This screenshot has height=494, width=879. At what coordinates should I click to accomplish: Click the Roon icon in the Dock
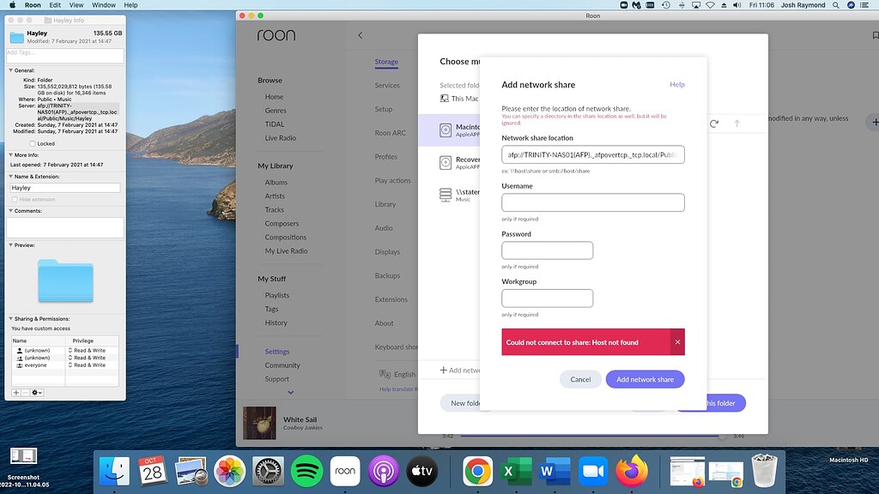point(345,471)
